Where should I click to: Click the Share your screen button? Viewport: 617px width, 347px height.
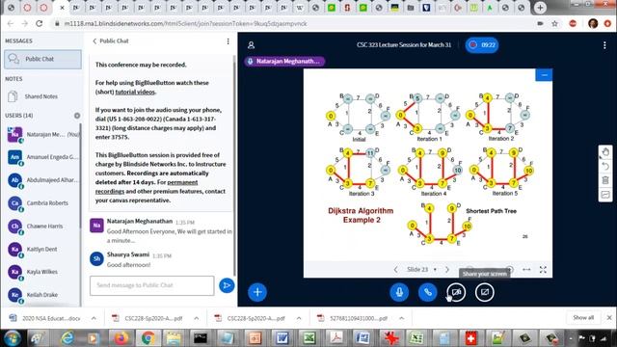[x=484, y=292]
